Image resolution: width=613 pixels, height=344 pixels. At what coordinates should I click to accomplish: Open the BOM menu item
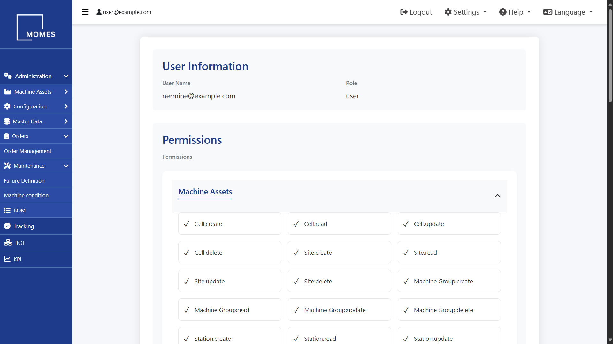36,210
